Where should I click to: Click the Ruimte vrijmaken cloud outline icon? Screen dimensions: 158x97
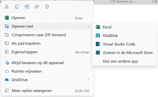7,71
